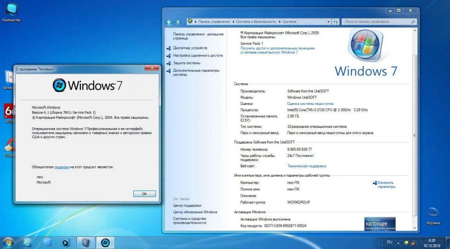The height and width of the screenshot is (249, 450).
Task: Click the 2,95 ГБ memory value
Action: pos(293,116)
